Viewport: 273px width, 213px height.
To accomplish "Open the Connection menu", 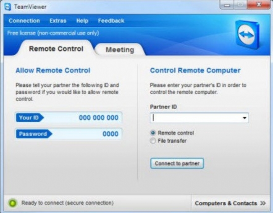I will click(x=24, y=21).
